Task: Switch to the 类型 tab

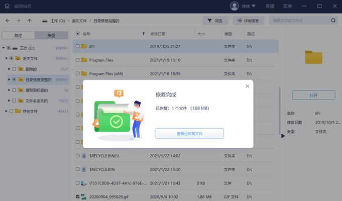Action: tap(51, 35)
